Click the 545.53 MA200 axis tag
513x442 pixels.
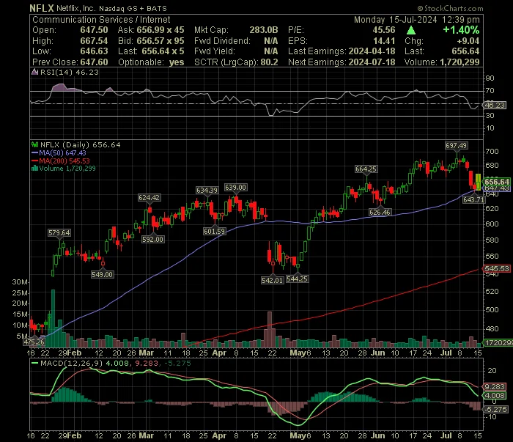tap(497, 268)
